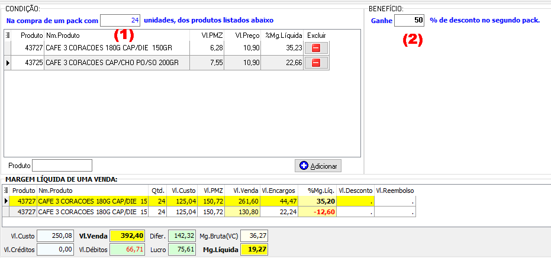Open the margin grid's column selector icon
Image resolution: width=551 pixels, height=258 pixels.
tap(6, 191)
